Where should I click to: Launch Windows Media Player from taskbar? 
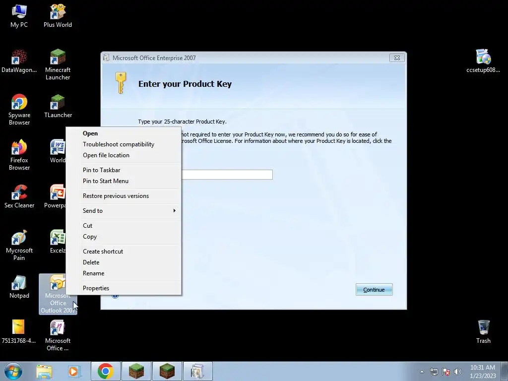73,371
